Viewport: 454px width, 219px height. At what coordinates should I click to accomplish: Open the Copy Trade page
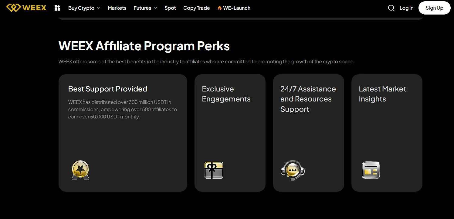coord(197,8)
